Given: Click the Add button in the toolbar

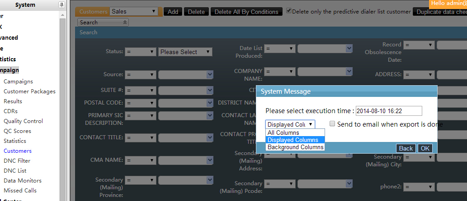Looking at the screenshot, I should (x=173, y=12).
